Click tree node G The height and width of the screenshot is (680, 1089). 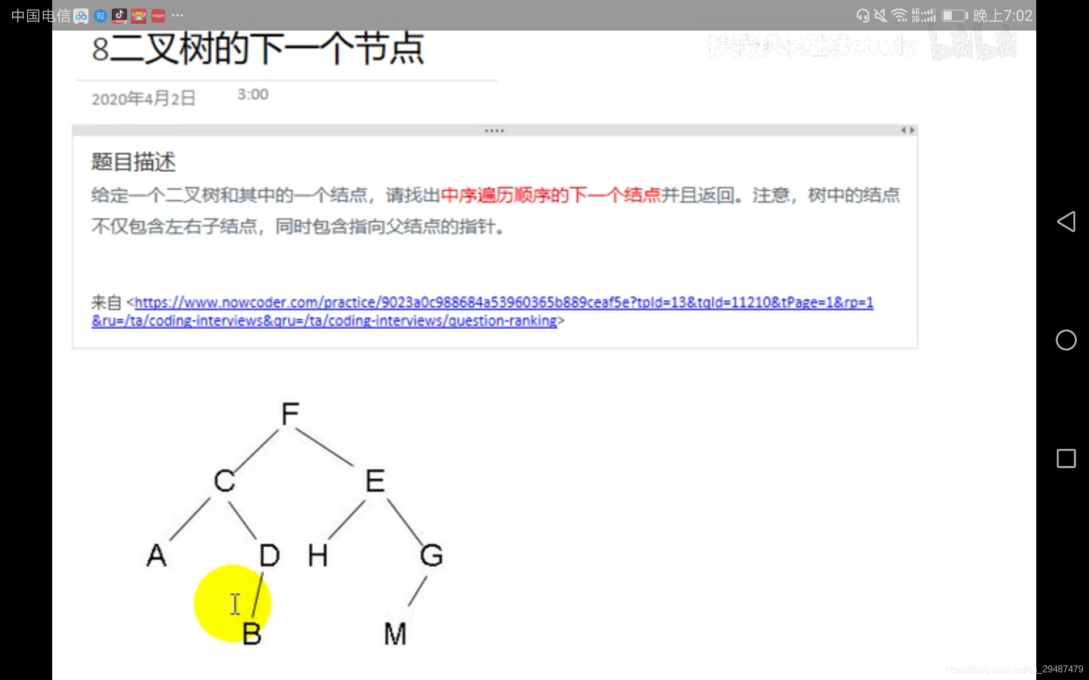[432, 555]
